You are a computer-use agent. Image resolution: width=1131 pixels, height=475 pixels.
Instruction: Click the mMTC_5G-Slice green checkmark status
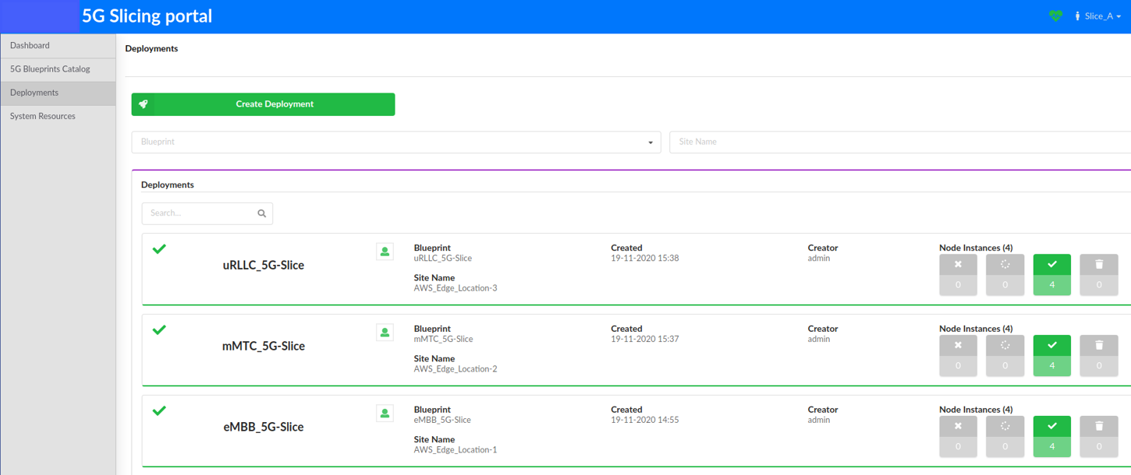pyautogui.click(x=159, y=330)
